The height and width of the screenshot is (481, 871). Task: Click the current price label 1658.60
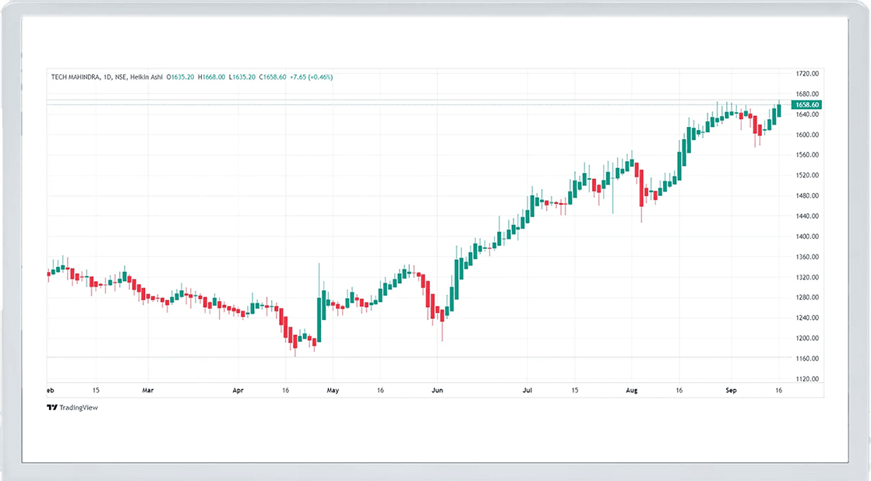tap(806, 104)
